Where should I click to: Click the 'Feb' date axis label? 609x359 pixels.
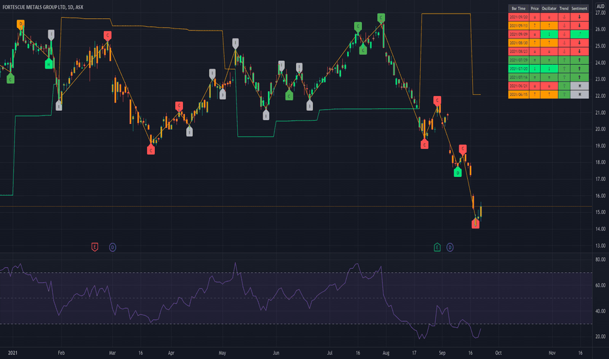tap(61, 353)
